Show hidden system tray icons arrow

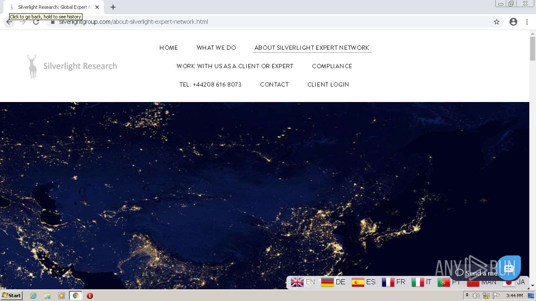click(467, 296)
